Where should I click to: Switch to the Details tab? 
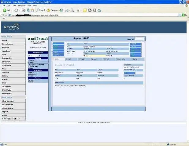[x=58, y=59]
